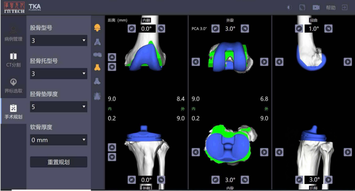Click the tibial 后倾 slope value field
Image resolution: width=355 pixels, height=191 pixels.
pos(314,180)
